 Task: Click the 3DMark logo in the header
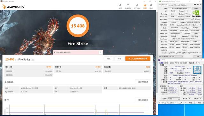13,6
